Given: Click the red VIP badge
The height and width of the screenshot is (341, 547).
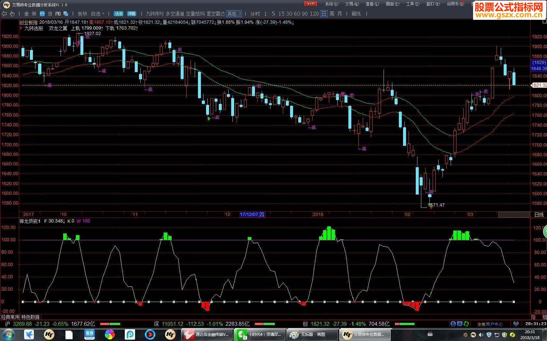Looking at the screenshot, I should tap(310, 4).
